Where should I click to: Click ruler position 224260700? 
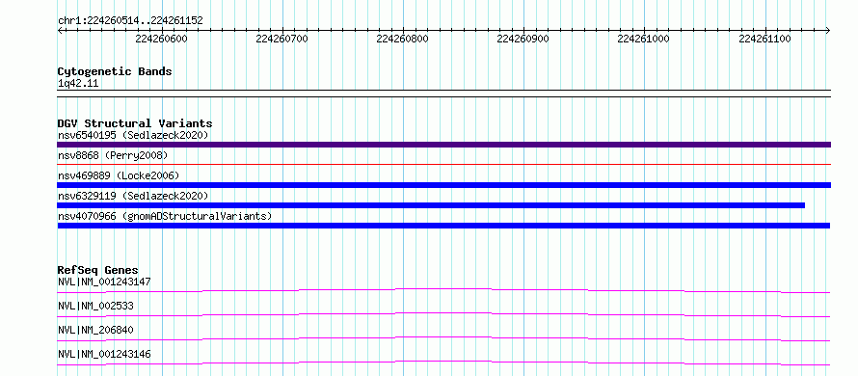[x=282, y=39]
